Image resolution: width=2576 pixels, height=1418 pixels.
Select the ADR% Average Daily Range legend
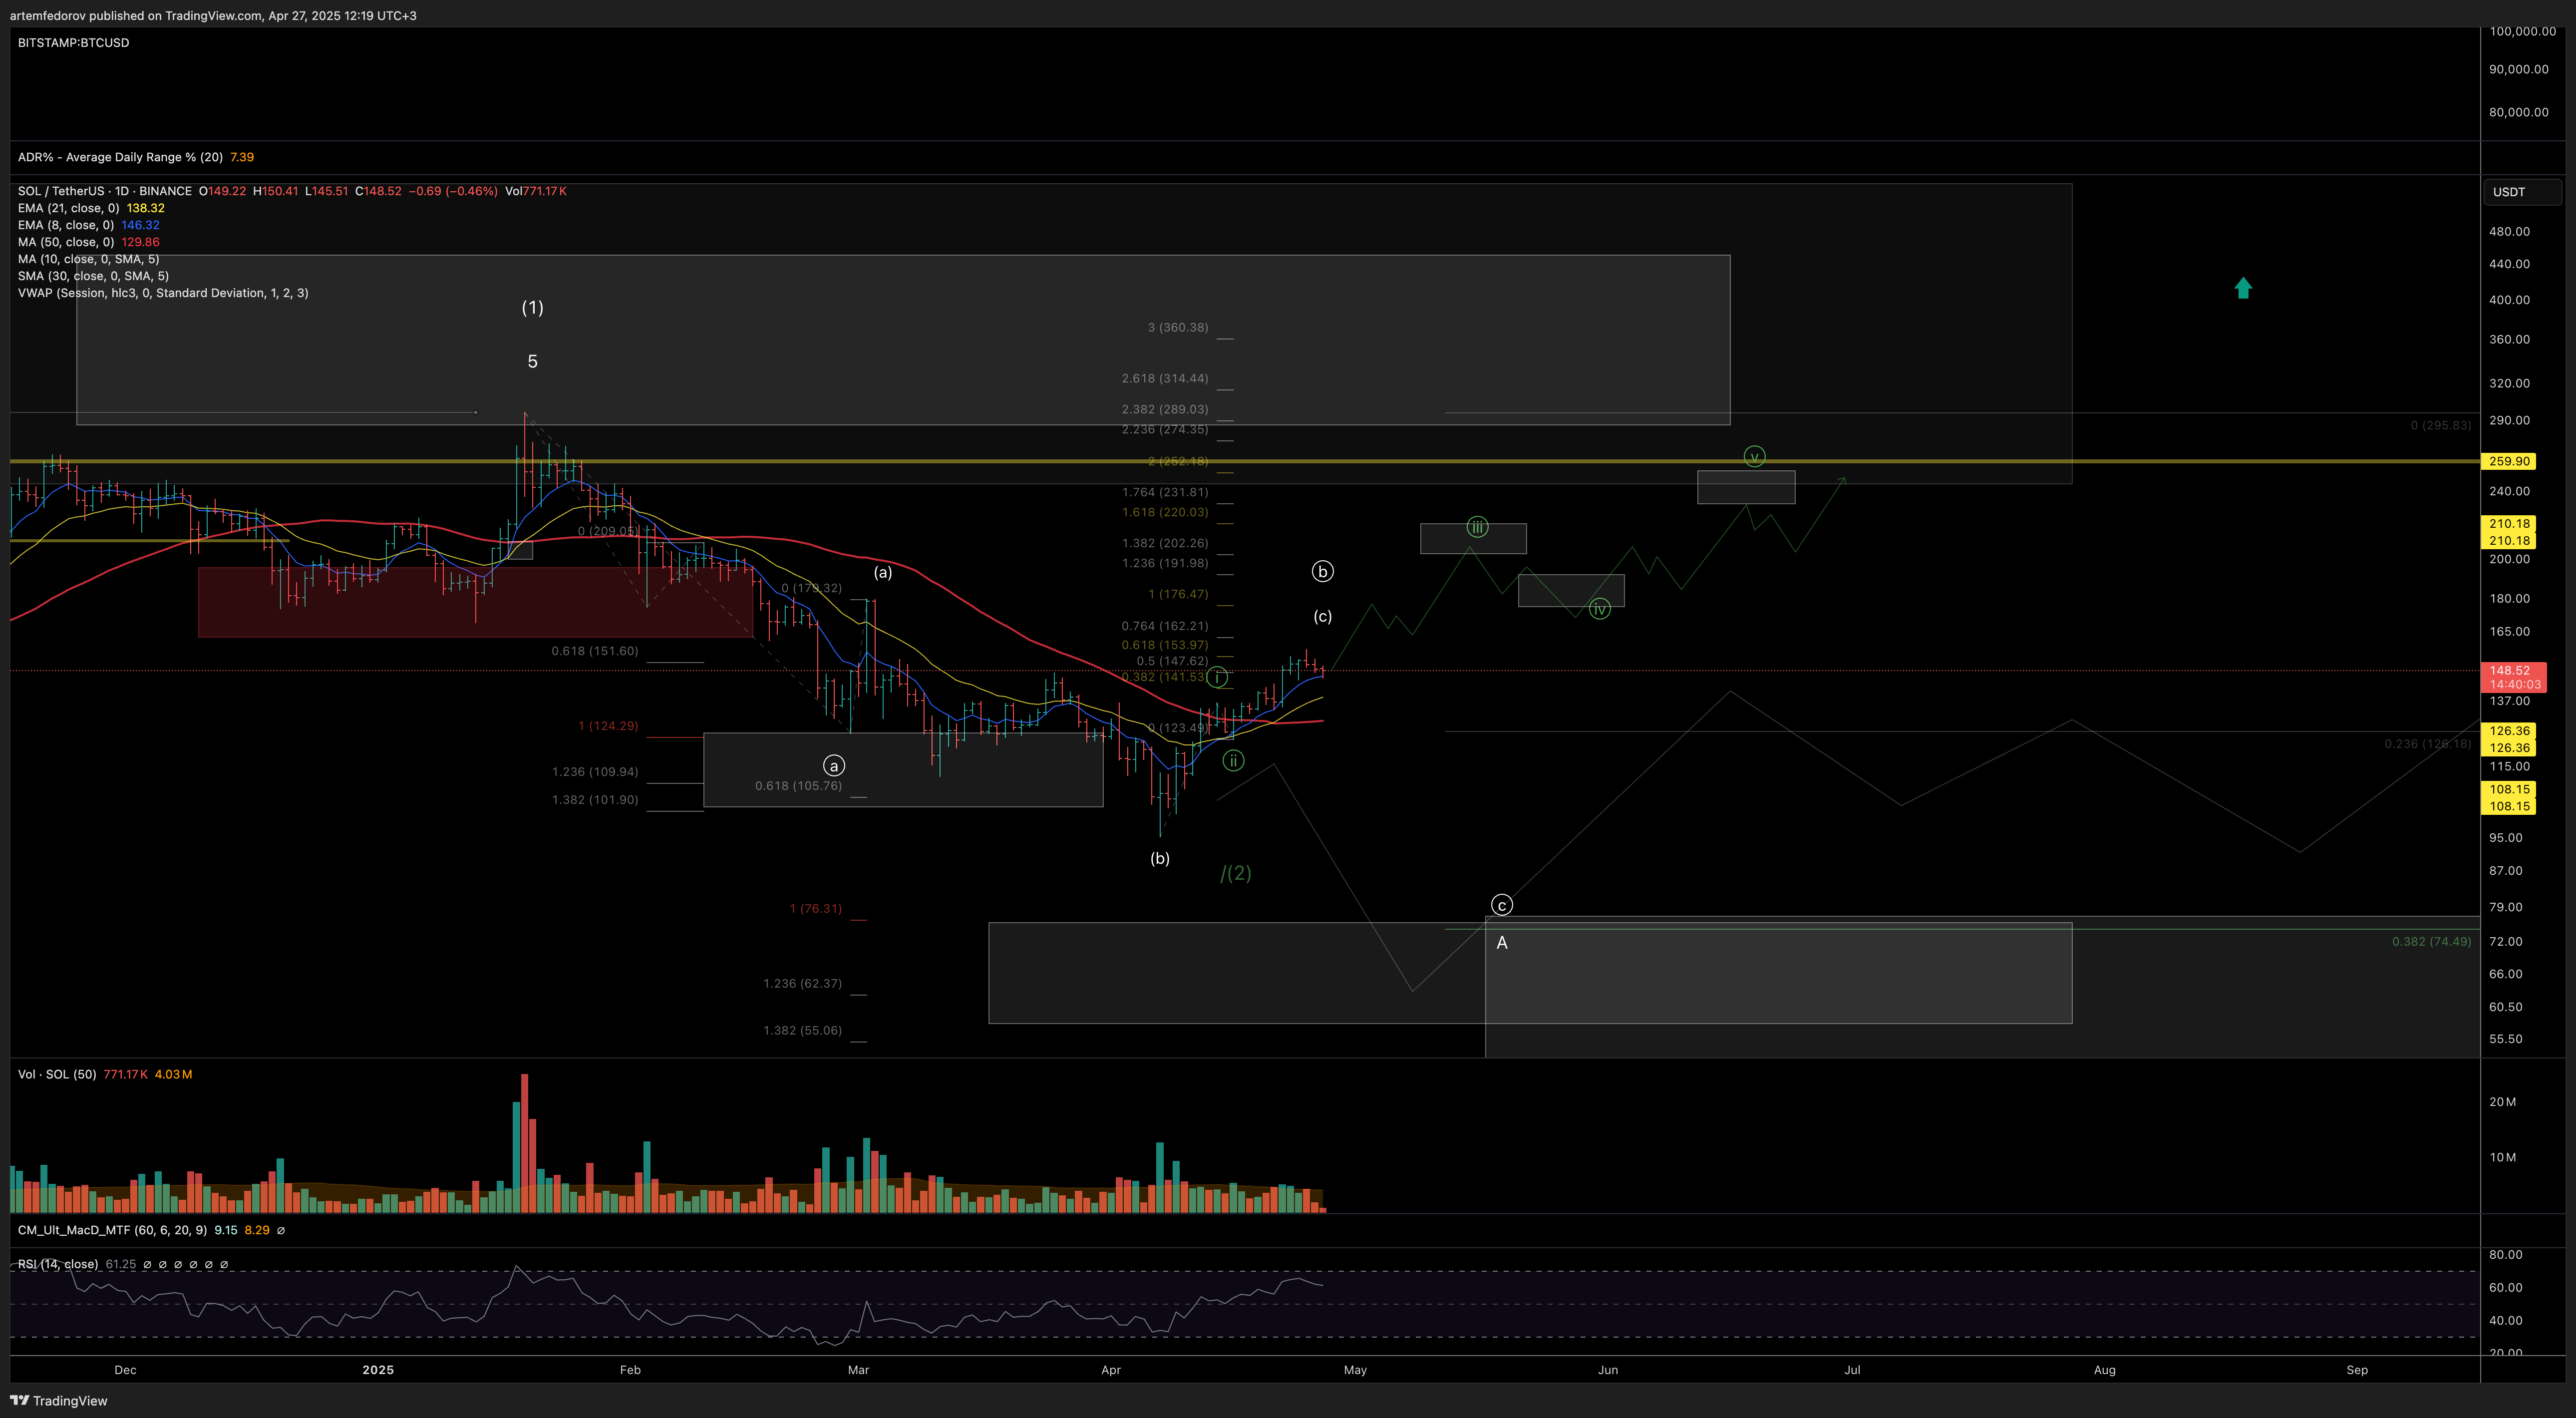point(135,157)
